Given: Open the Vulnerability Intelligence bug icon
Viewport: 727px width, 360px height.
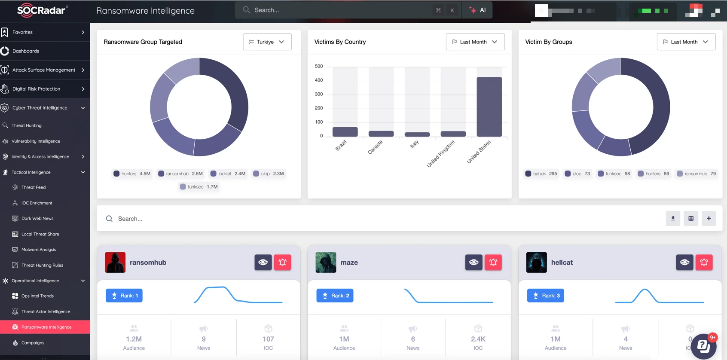Looking at the screenshot, I should click(x=6, y=141).
